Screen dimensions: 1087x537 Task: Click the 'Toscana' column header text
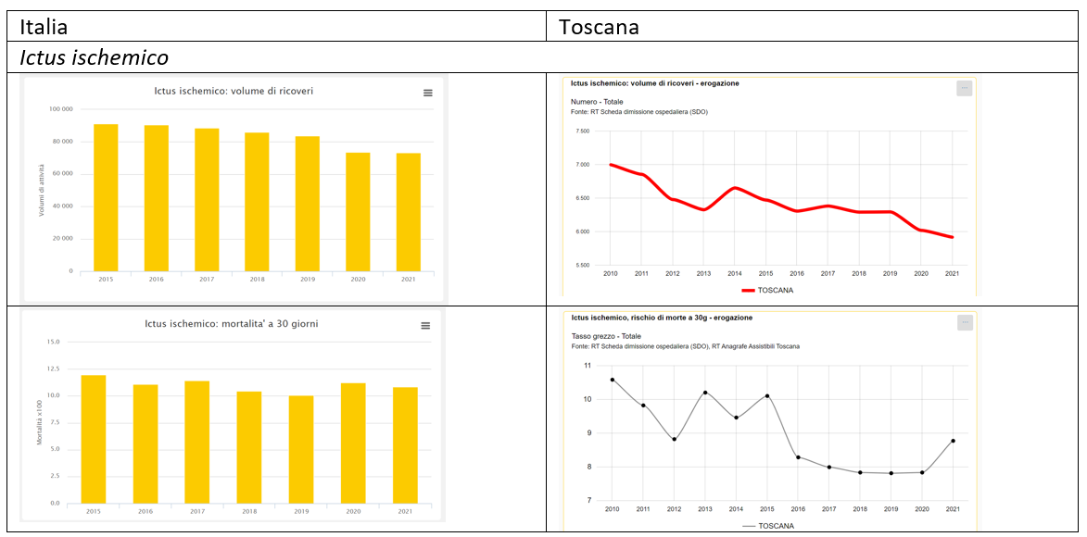(x=599, y=27)
